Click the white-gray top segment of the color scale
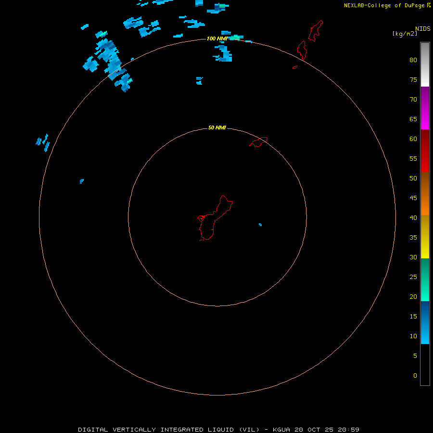 425,64
